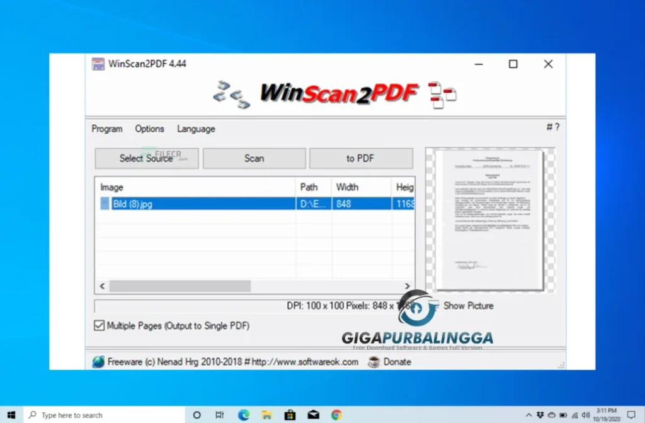Click the coffee cup Donate icon
This screenshot has height=423, width=645.
374,362
